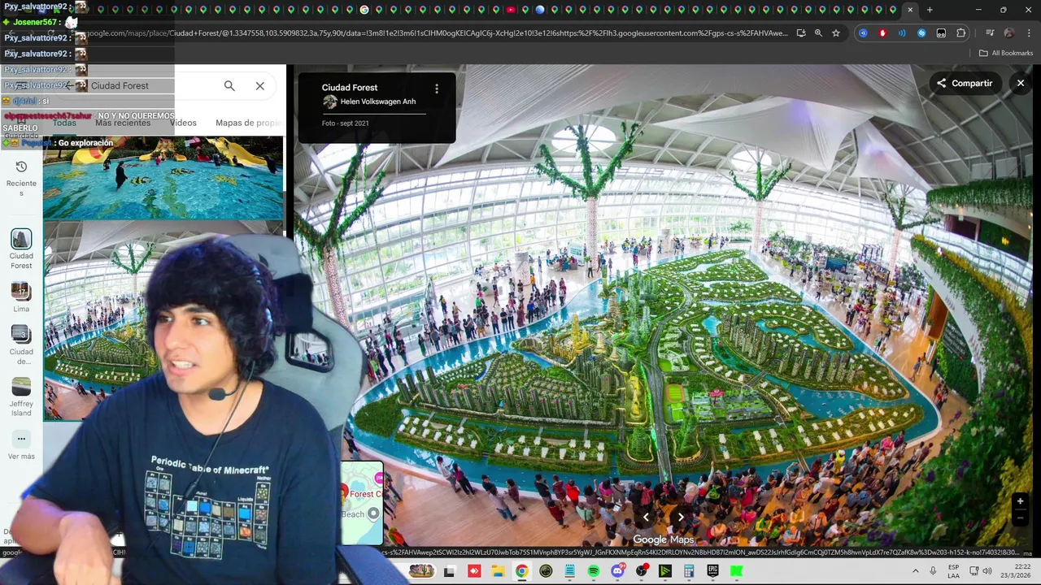Click the Shazam extension icon
The height and width of the screenshot is (585, 1041).
tap(921, 33)
